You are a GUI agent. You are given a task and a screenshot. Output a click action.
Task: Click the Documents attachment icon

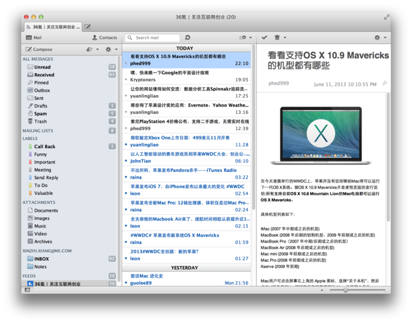click(30, 210)
